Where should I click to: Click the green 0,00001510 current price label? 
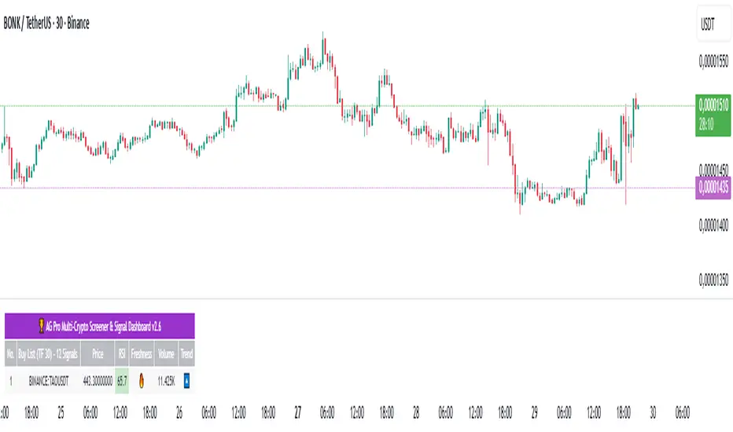point(712,102)
